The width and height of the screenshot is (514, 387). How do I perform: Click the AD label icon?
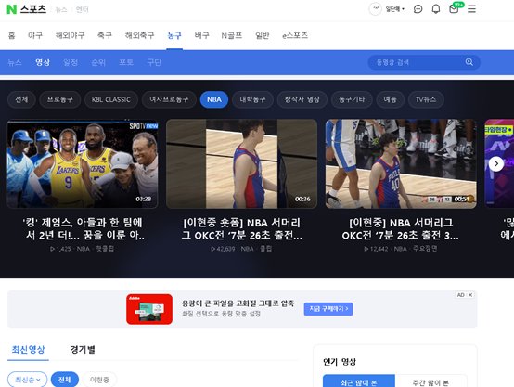tap(460, 295)
